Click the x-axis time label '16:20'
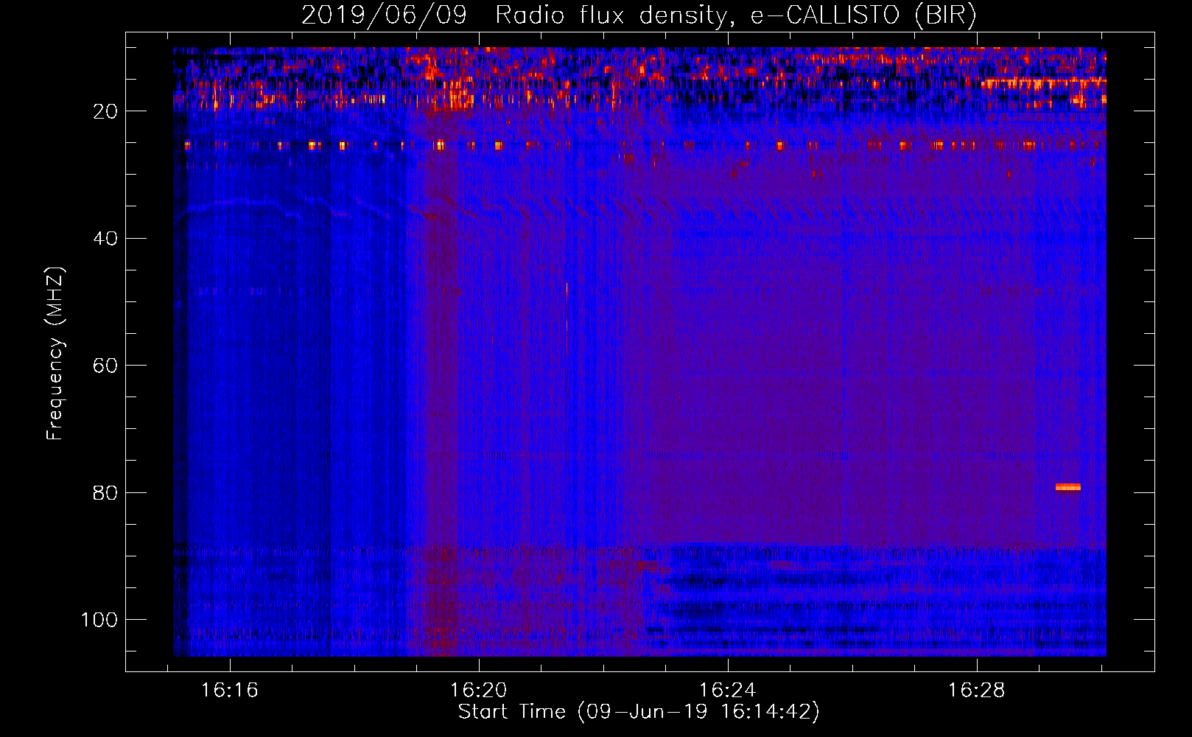Image resolution: width=1192 pixels, height=737 pixels. pyautogui.click(x=479, y=691)
